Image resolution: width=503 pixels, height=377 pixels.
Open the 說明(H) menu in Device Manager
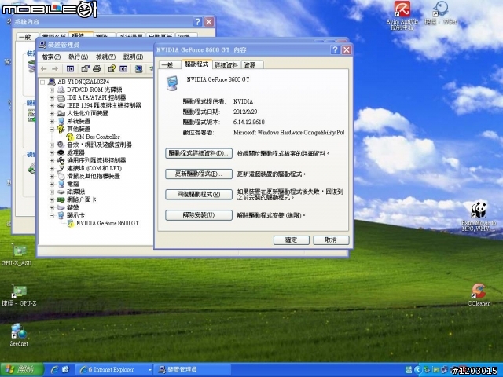tap(133, 57)
